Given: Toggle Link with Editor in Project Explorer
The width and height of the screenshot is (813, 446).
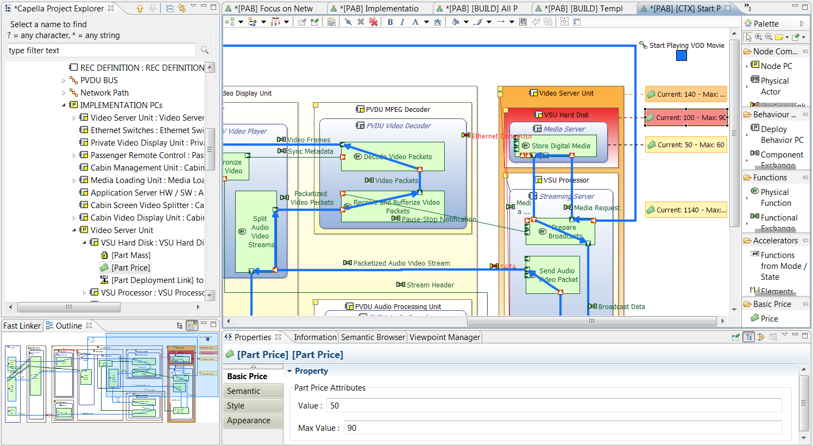Looking at the screenshot, I should click(181, 8).
